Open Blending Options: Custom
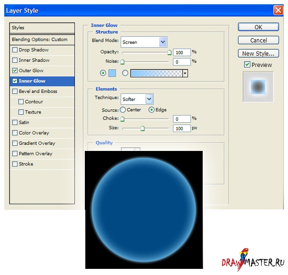The width and height of the screenshot is (288, 275). pos(42,40)
